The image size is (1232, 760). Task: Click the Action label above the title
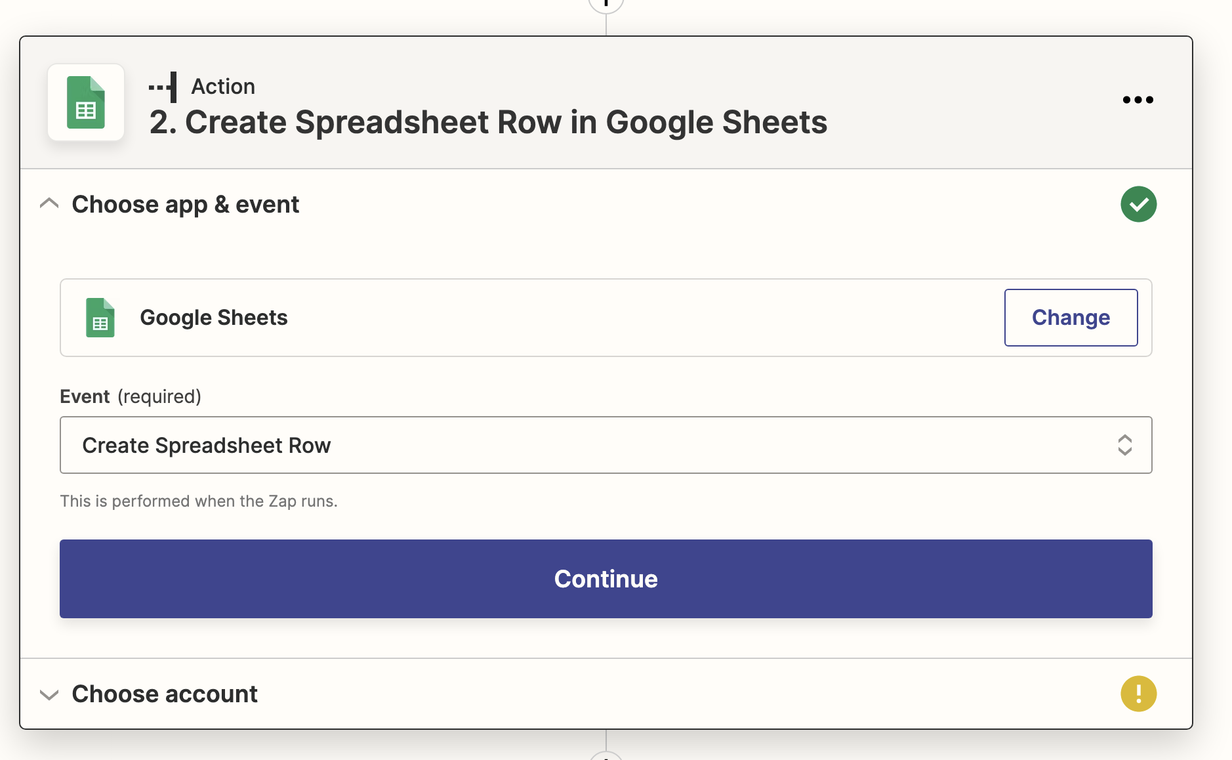[x=223, y=87]
